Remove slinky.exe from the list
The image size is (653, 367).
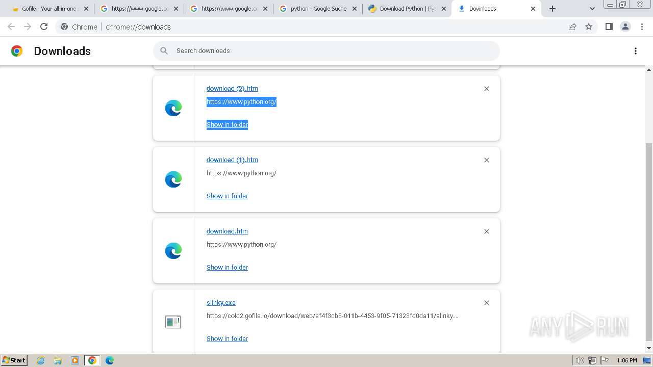(487, 303)
